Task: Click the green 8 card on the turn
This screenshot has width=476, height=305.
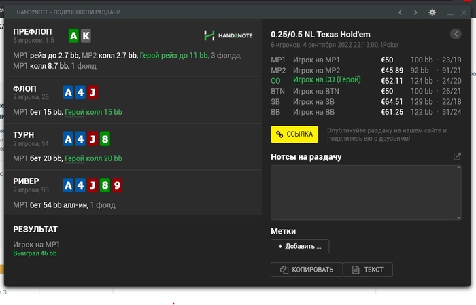Action: coord(104,139)
